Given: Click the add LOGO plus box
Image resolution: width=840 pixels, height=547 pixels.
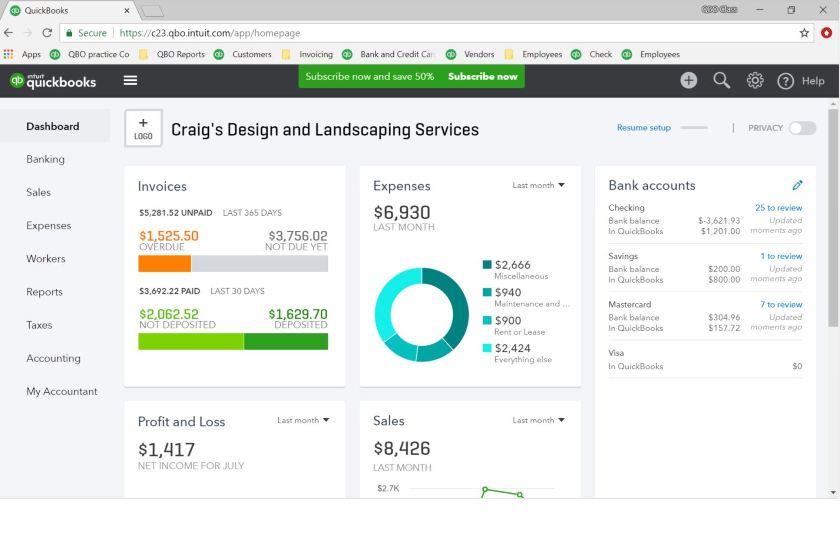Looking at the screenshot, I should [143, 128].
